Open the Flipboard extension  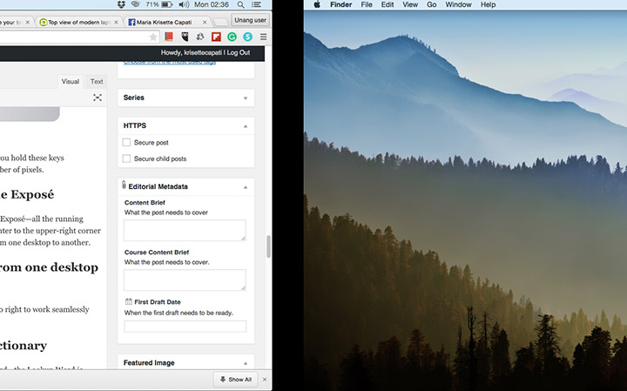tap(216, 37)
